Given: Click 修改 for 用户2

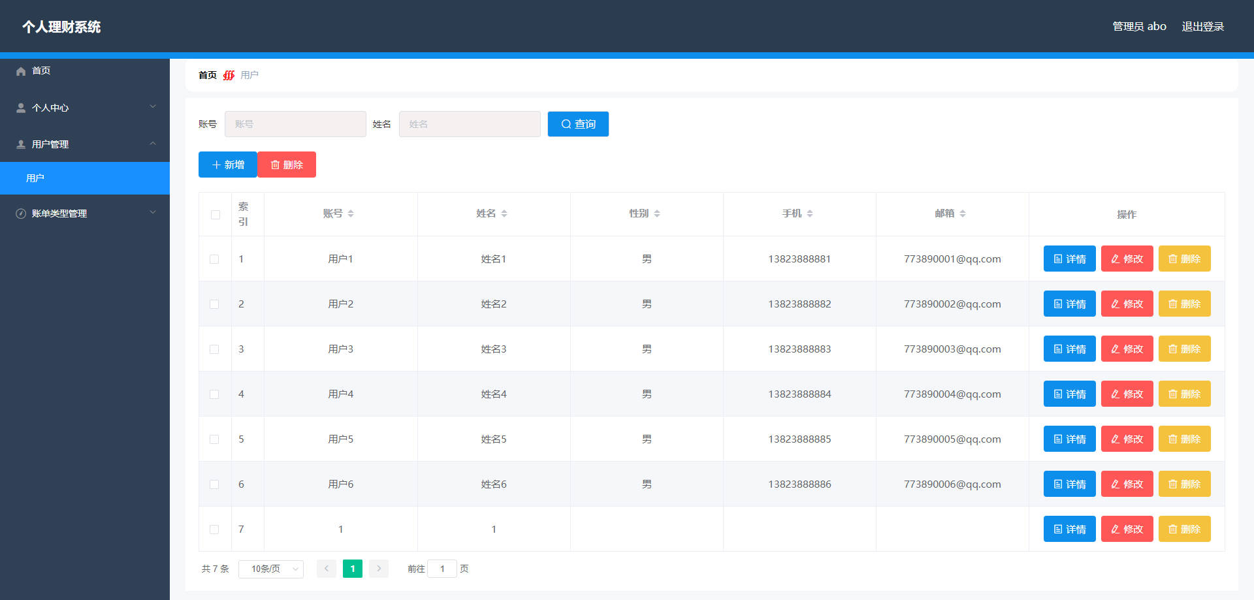Looking at the screenshot, I should [1127, 304].
